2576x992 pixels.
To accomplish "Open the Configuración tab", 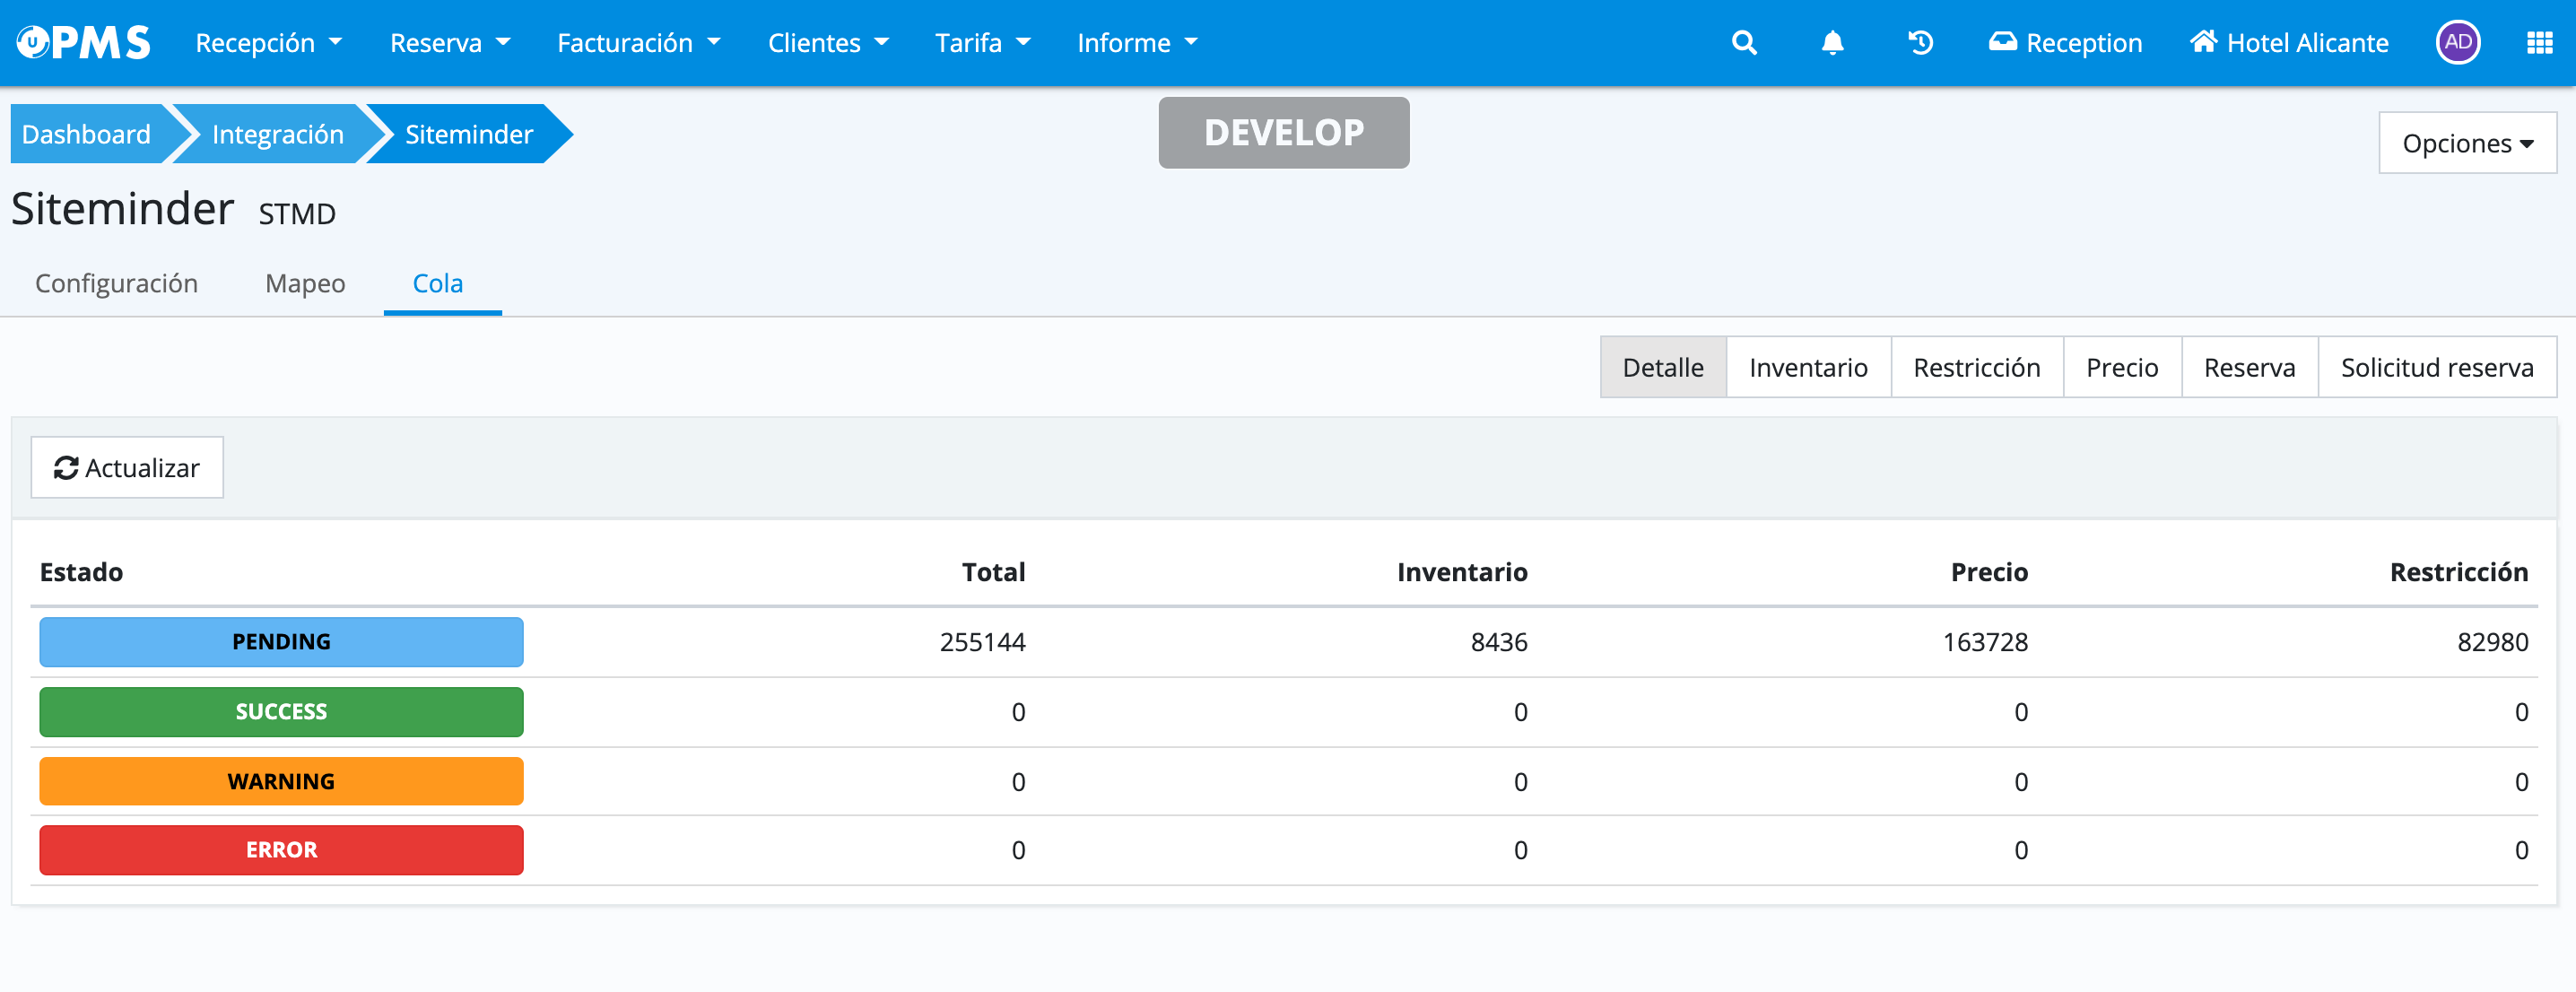I will 116,284.
